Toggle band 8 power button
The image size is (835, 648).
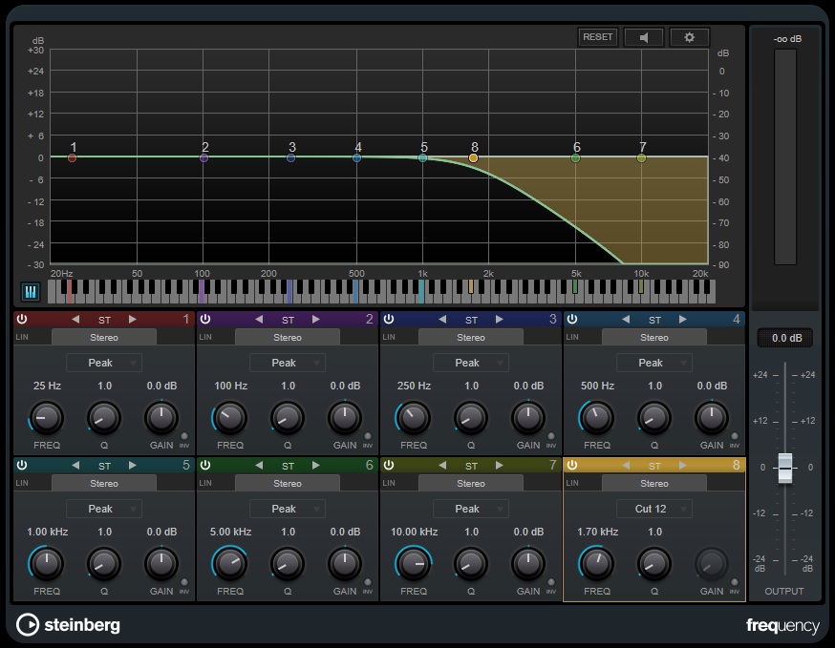(572, 465)
